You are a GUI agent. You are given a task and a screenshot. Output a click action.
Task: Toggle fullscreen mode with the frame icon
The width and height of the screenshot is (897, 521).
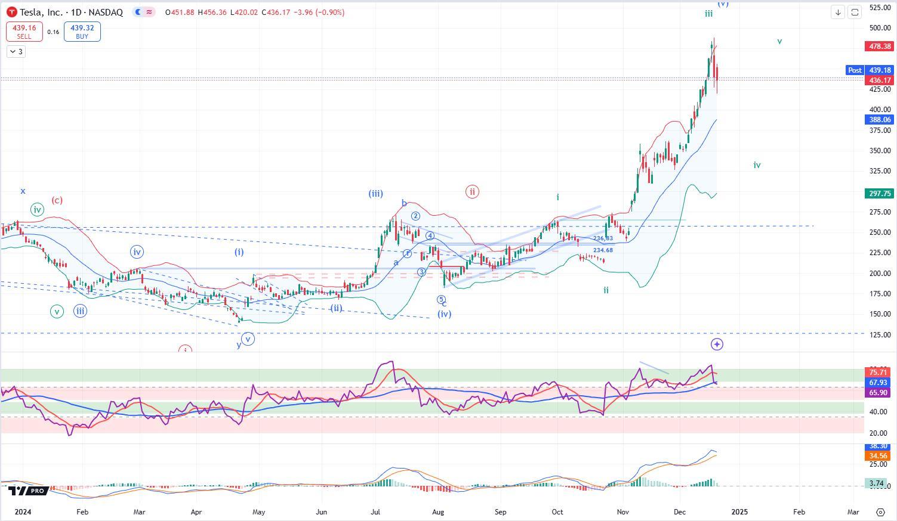click(x=855, y=12)
